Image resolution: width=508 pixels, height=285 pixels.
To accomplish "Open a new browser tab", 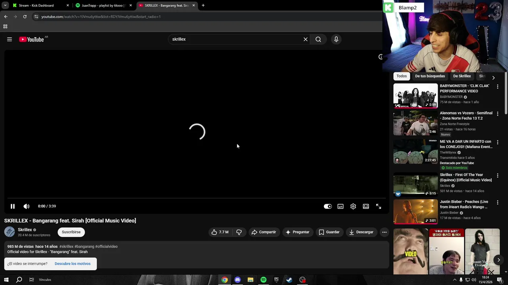I will [203, 6].
